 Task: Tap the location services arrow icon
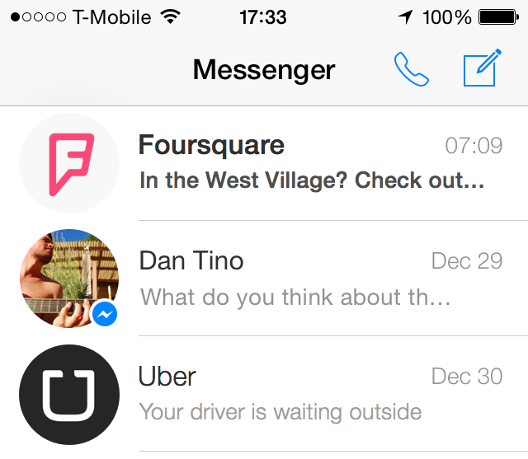pos(406,16)
